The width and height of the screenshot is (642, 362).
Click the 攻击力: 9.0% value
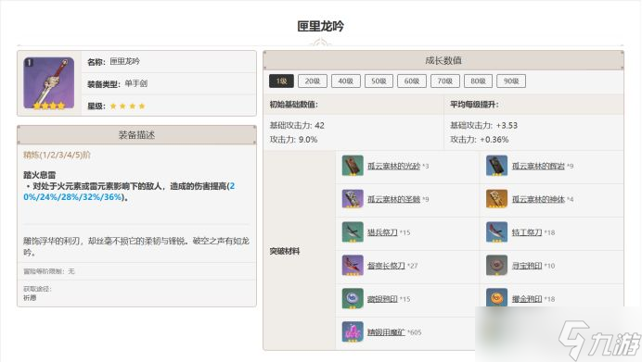point(293,139)
